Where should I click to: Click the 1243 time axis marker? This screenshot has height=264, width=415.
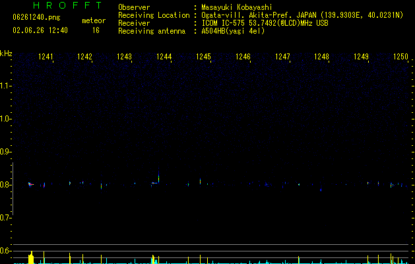coord(125,56)
